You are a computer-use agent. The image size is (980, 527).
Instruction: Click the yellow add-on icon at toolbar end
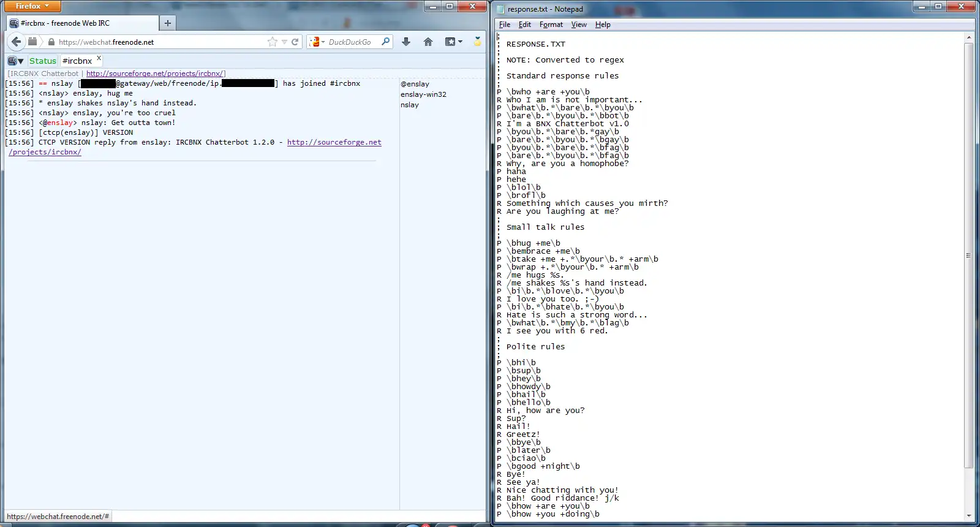(x=478, y=42)
